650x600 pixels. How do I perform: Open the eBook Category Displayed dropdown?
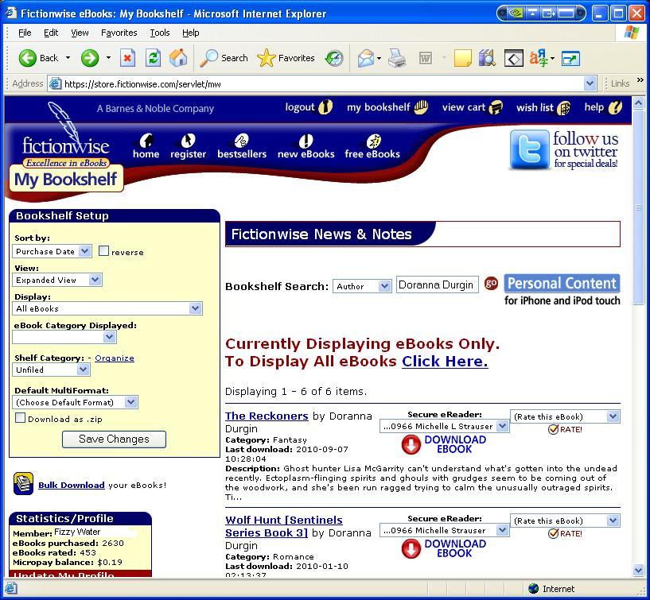(64, 337)
